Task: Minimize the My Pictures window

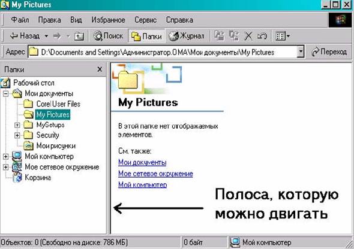Action: (x=326, y=5)
